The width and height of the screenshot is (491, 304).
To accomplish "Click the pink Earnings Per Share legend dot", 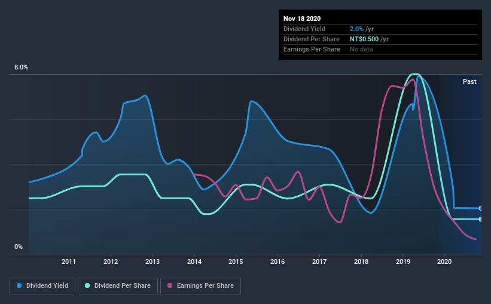I will pyautogui.click(x=170, y=285).
